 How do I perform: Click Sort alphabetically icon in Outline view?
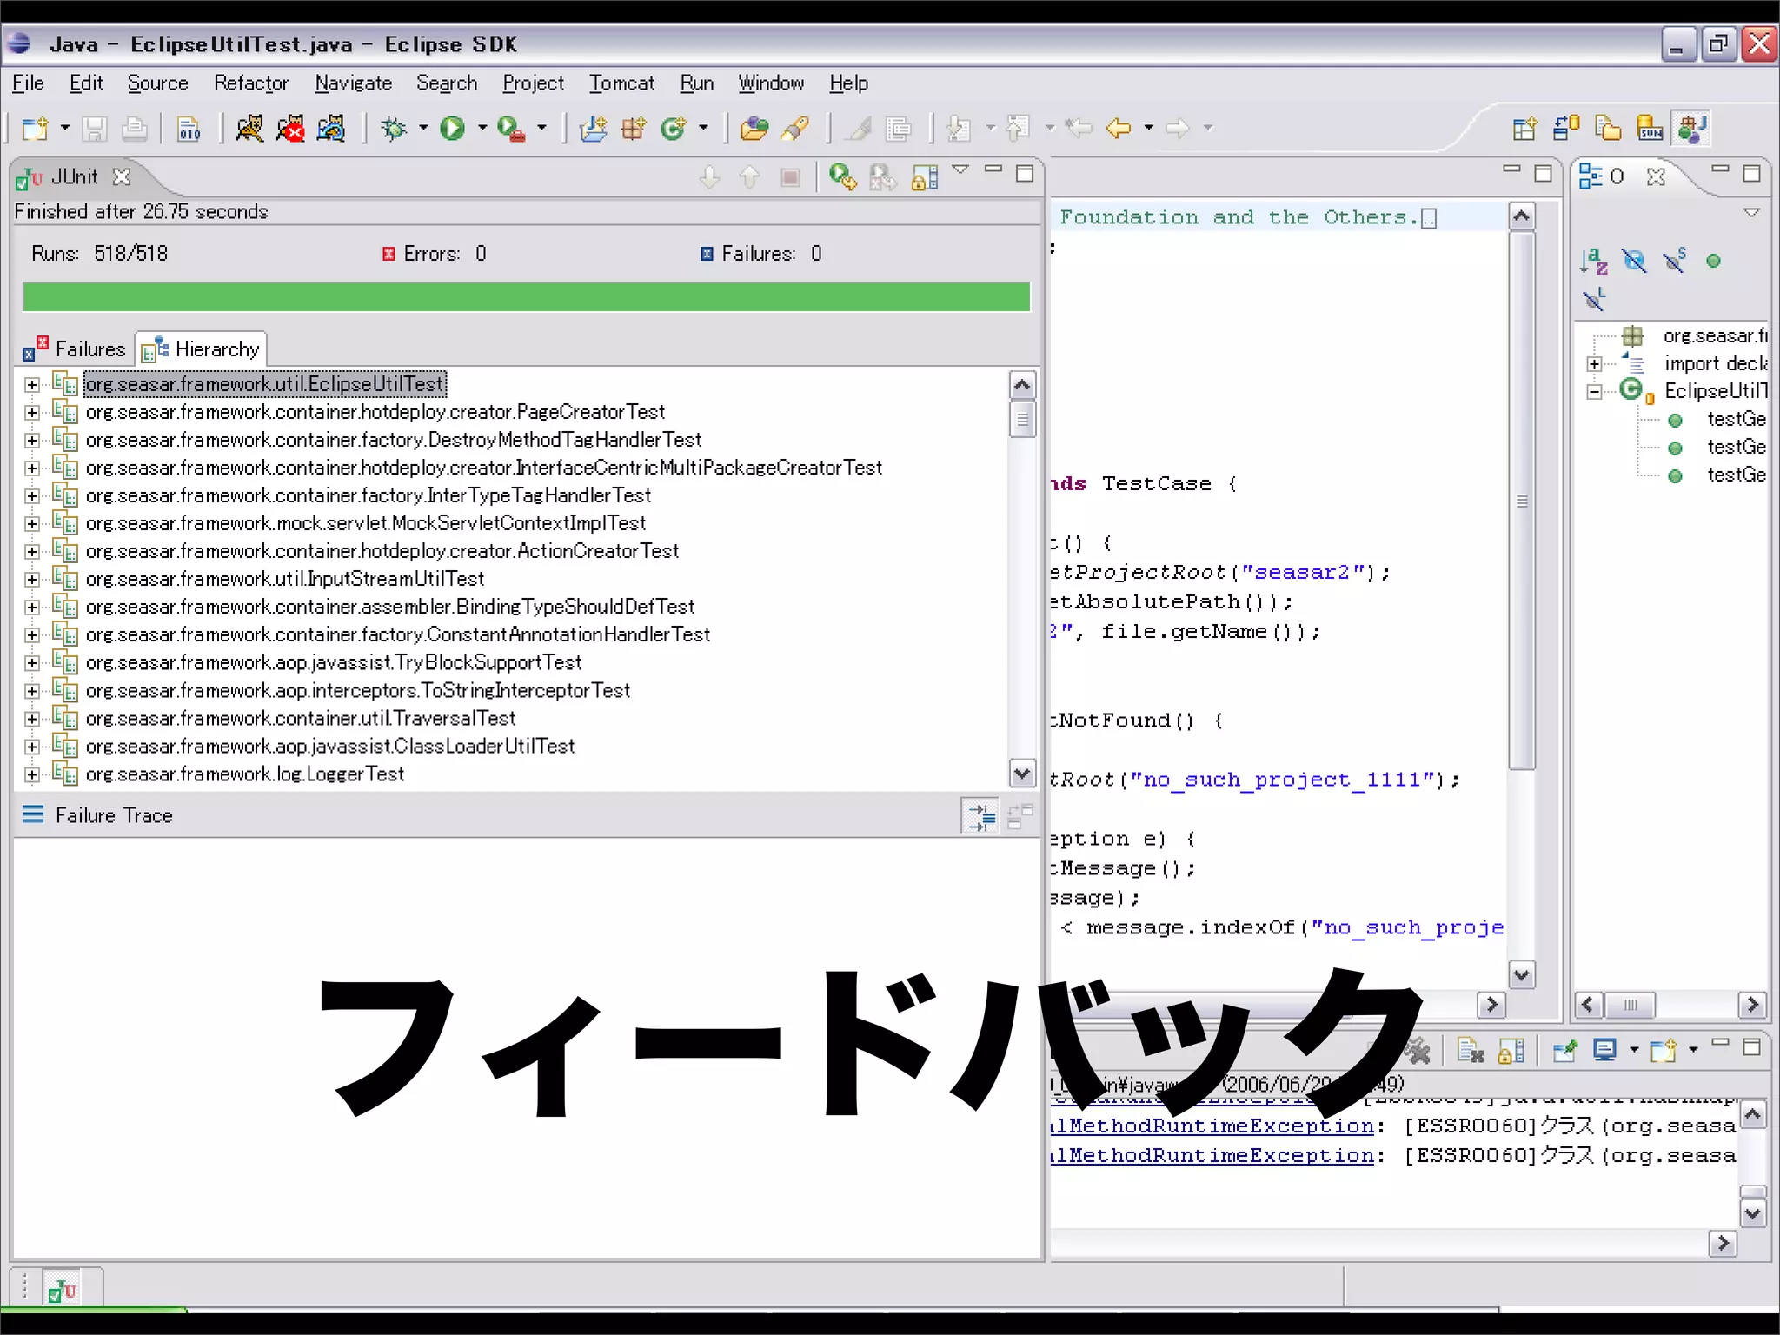tap(1594, 261)
